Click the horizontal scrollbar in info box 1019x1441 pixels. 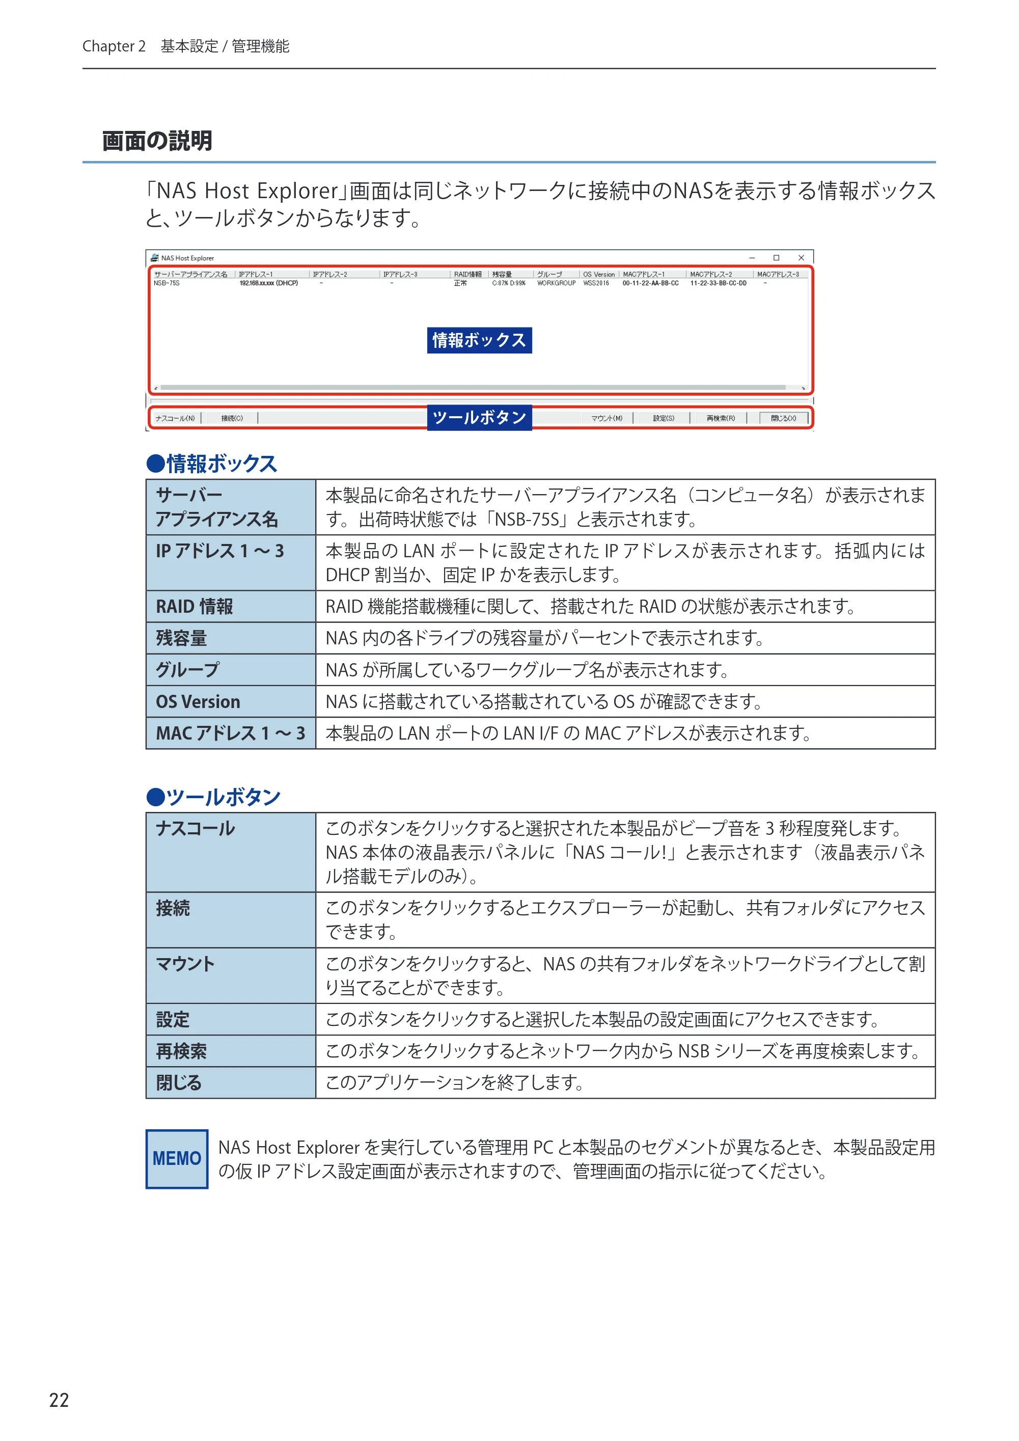[480, 388]
